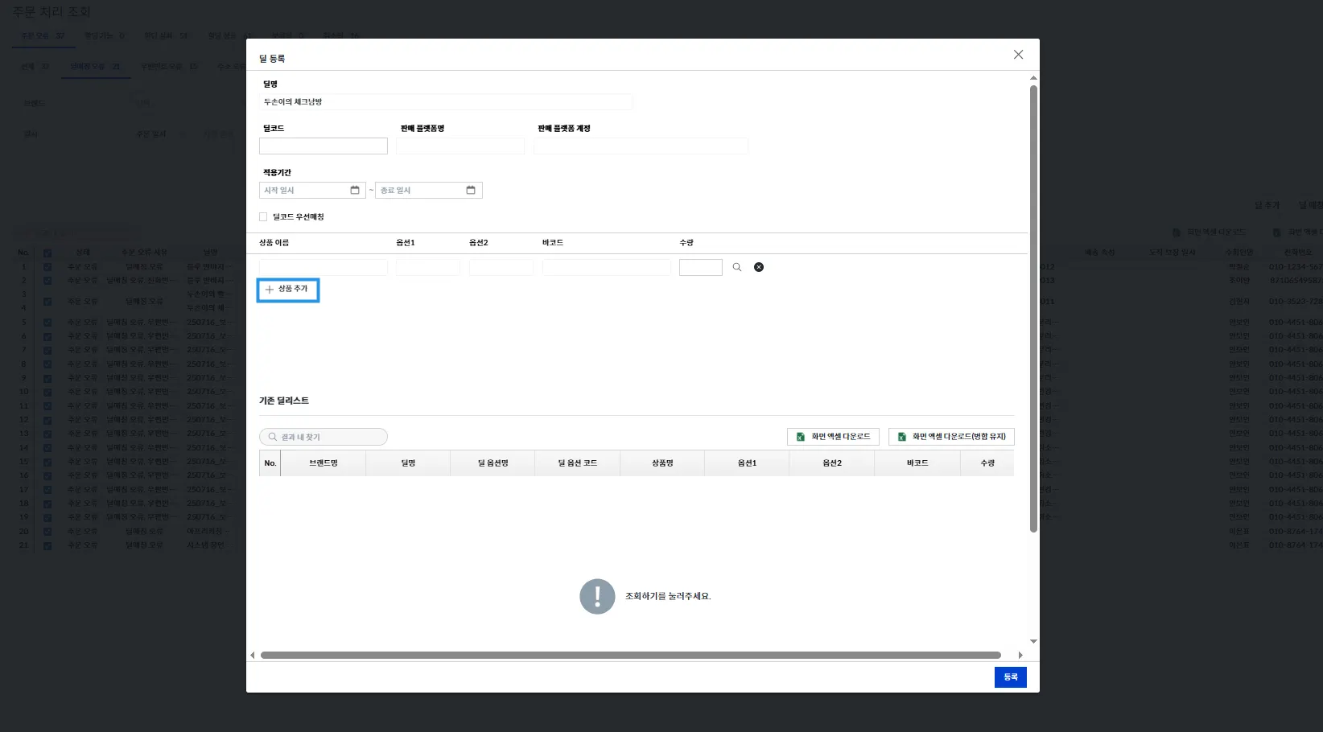Close the 딜 등록 dialog
Viewport: 1323px width, 732px height.
point(1019,55)
